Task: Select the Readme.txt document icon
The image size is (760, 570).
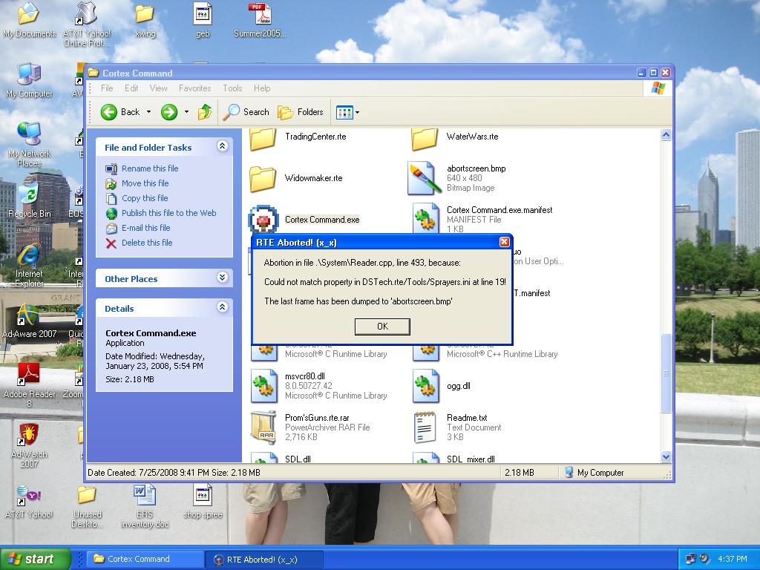Action: click(x=425, y=427)
